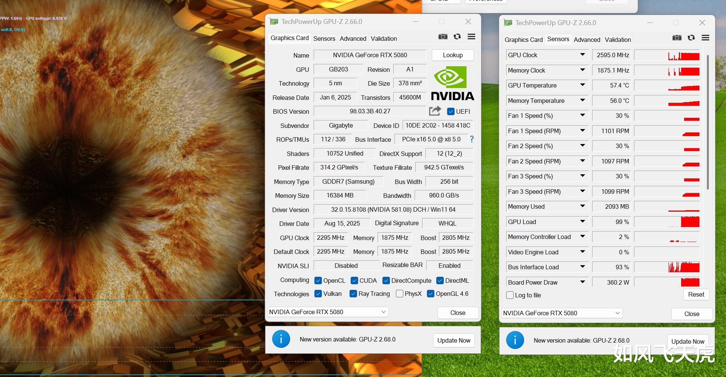726x377 pixels.
Task: Click info icon in right update notification
Action: pyautogui.click(x=515, y=340)
